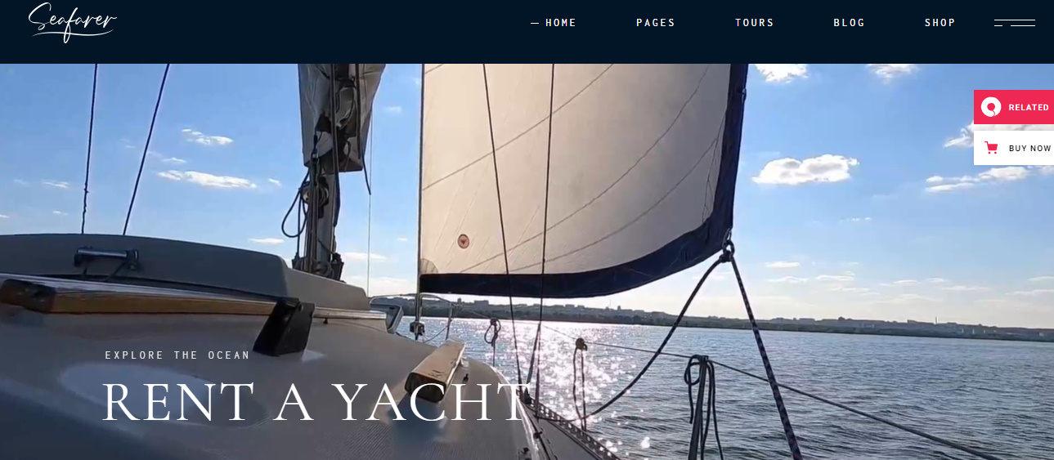Click the Seafarer script logo

(73, 22)
